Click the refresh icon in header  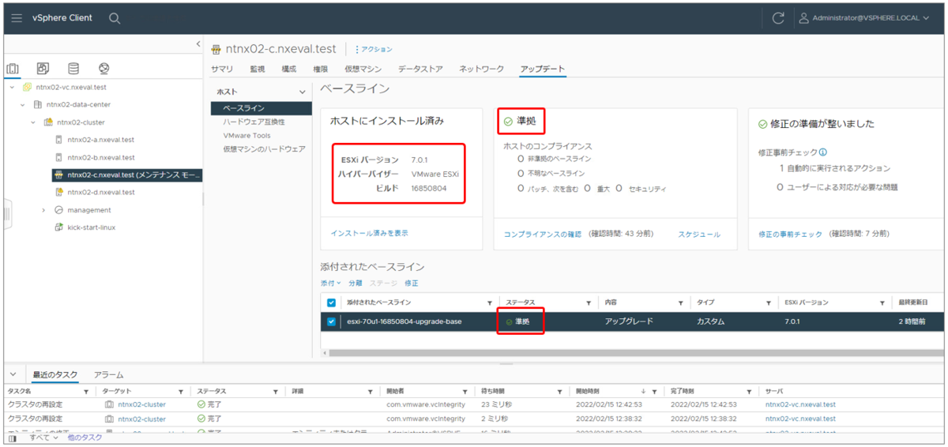778,17
